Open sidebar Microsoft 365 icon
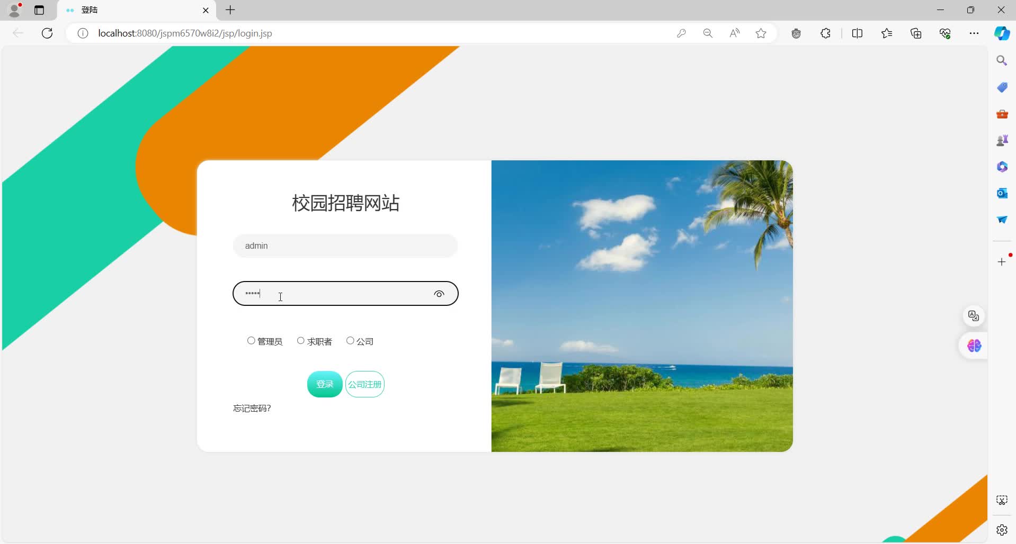 (x=1002, y=167)
